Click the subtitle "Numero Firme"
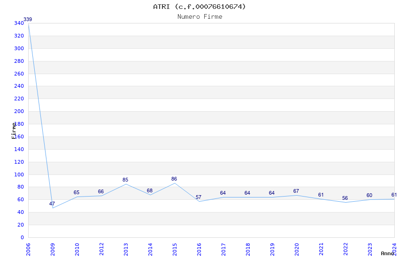399x258 pixels. (200, 17)
